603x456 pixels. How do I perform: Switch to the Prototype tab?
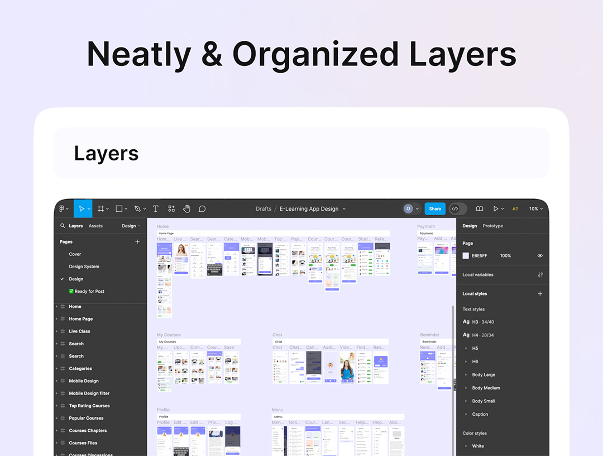pos(492,226)
